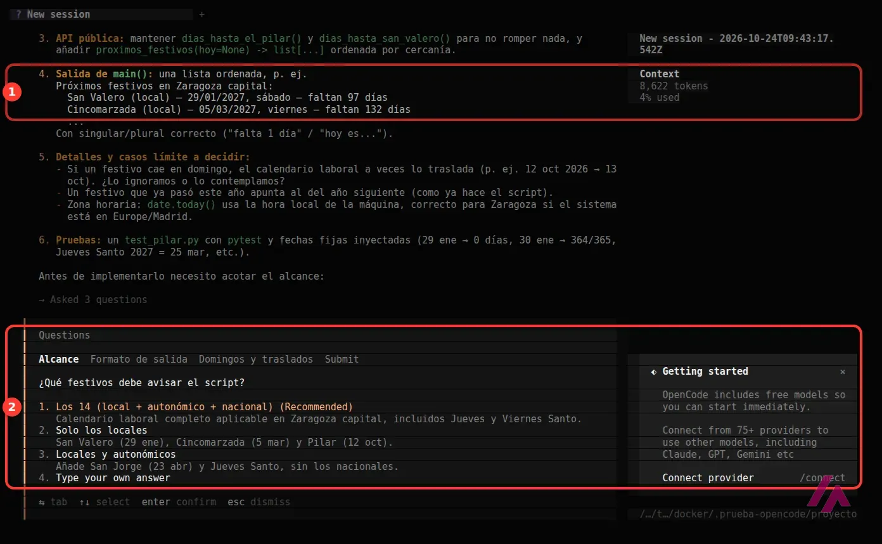
Task: Click the tab navigation hint
Action: tap(53, 502)
